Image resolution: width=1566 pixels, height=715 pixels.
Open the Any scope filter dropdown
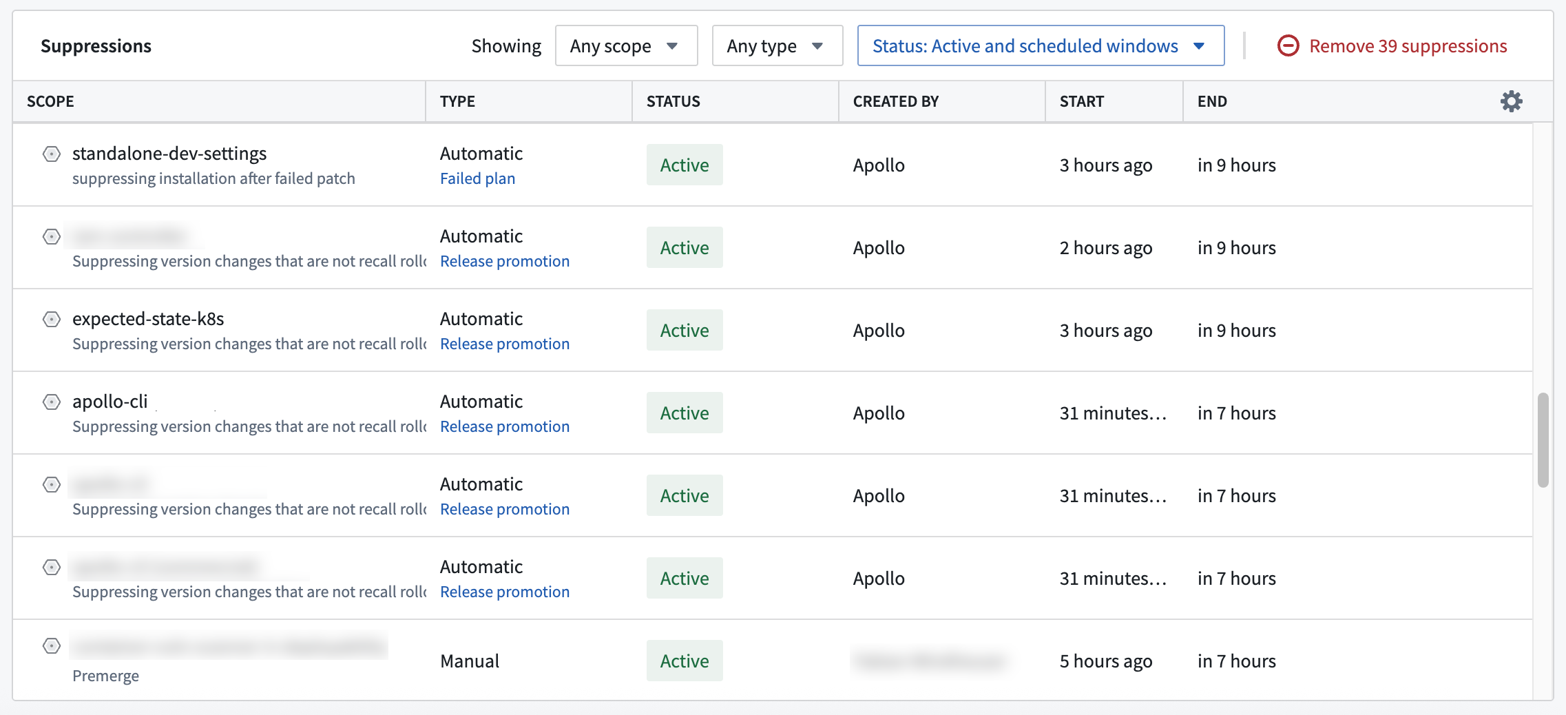pos(626,45)
